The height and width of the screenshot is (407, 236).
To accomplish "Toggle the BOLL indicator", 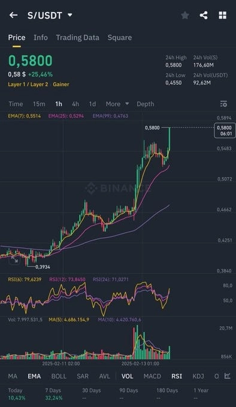I will [59, 376].
